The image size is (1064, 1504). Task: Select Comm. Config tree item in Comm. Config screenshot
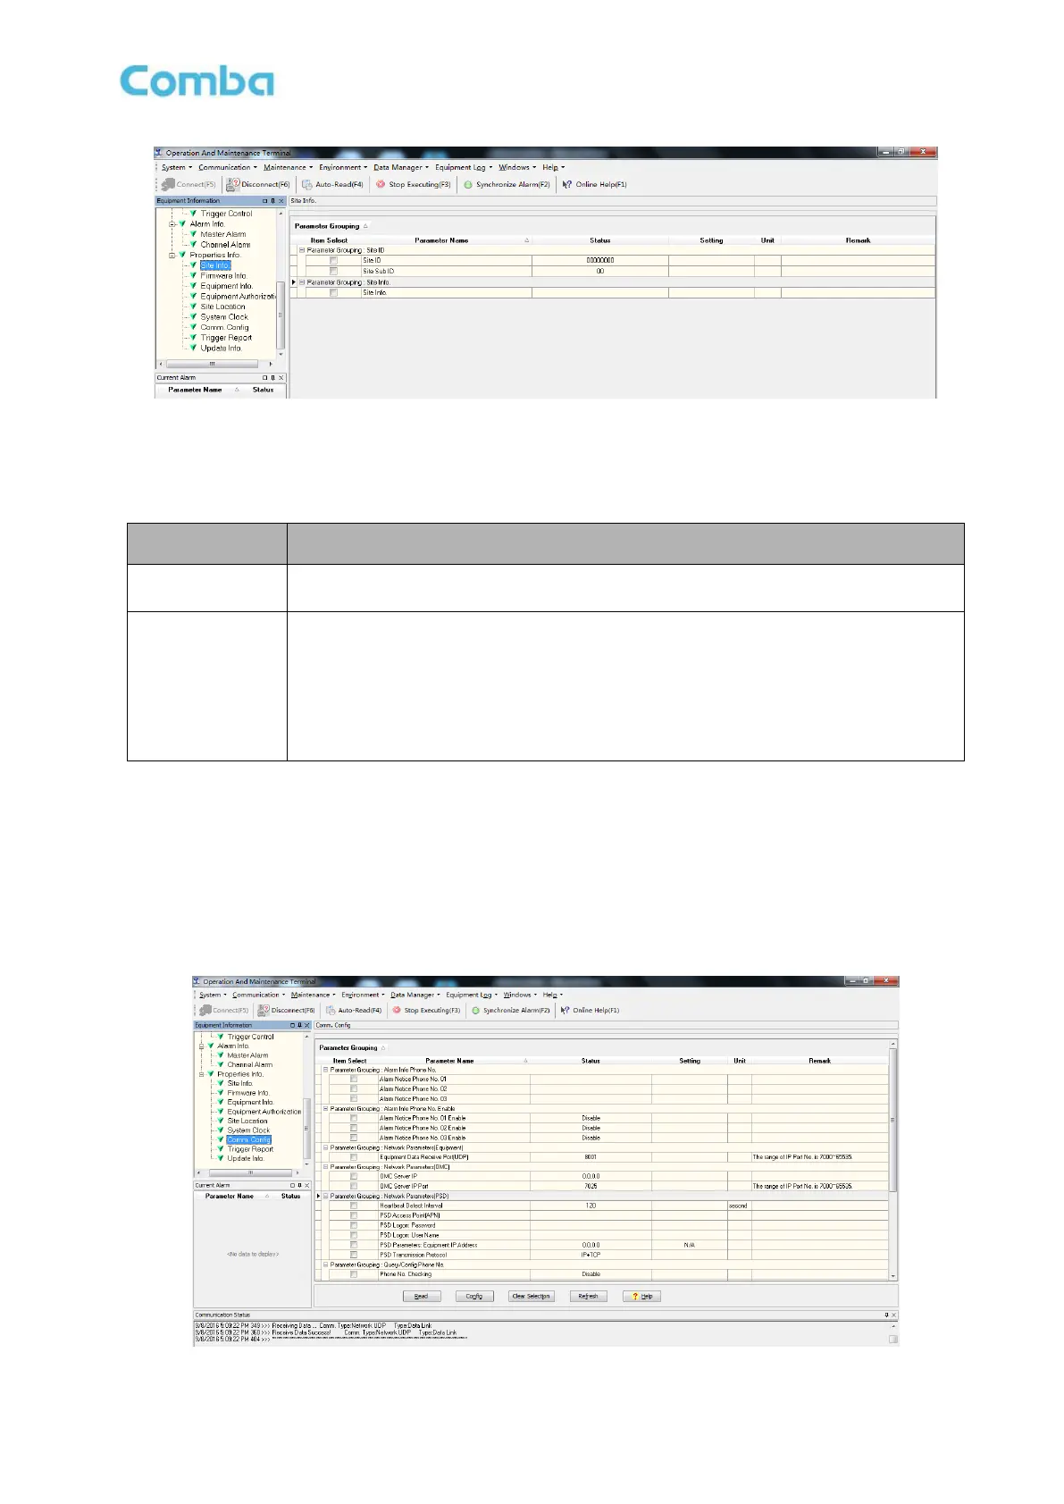click(x=248, y=1139)
